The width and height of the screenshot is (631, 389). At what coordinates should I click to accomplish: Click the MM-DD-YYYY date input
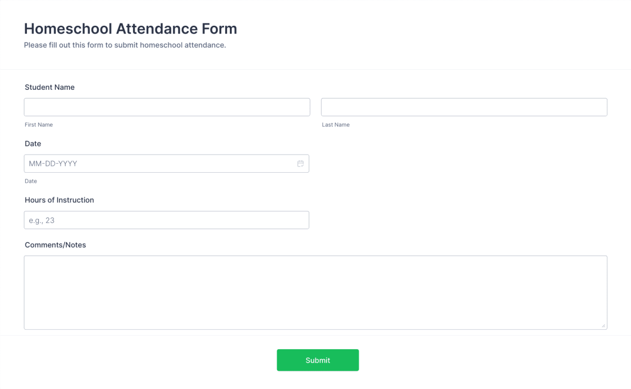(158, 163)
